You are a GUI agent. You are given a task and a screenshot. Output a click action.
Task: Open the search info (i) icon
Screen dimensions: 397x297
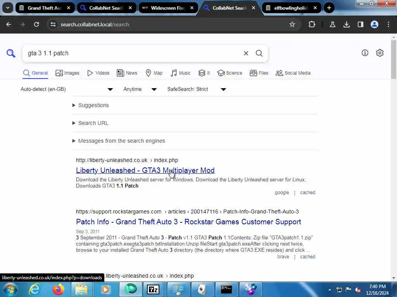point(365,53)
